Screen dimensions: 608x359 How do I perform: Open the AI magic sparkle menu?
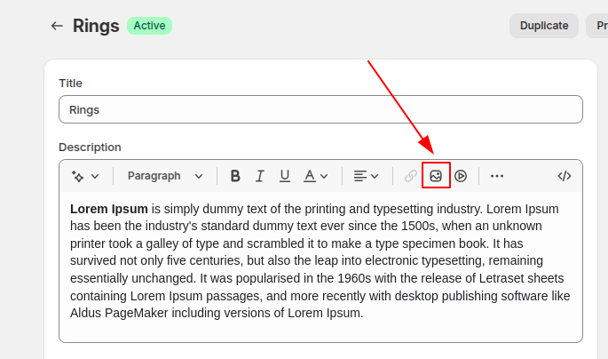coord(85,176)
